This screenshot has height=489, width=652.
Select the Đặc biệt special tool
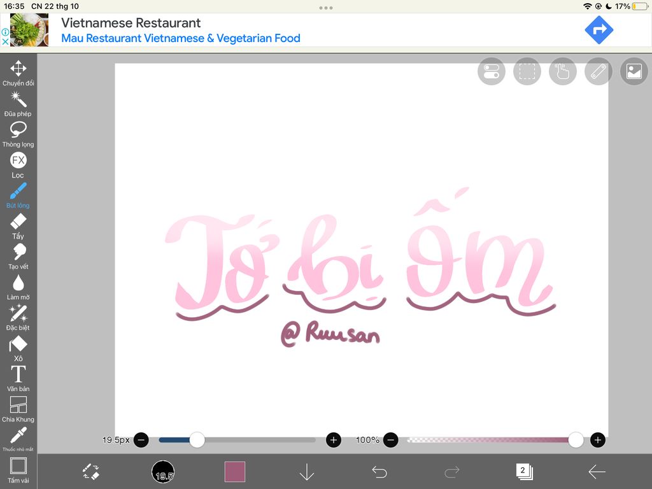(18, 318)
